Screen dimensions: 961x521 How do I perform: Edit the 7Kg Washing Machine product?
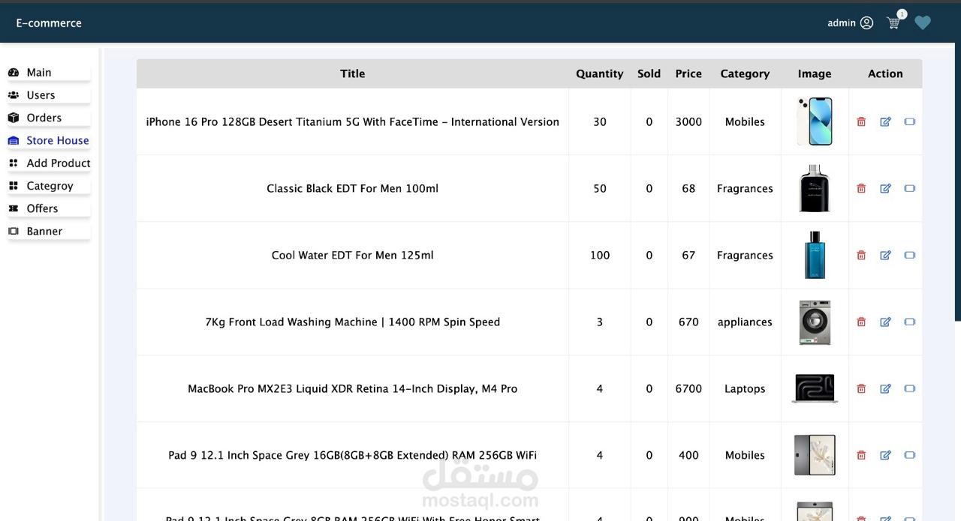tap(885, 322)
